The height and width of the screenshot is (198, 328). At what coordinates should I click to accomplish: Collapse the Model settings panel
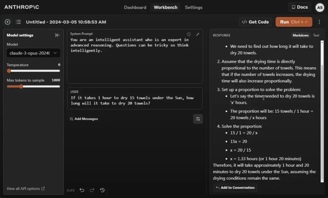(x=57, y=35)
